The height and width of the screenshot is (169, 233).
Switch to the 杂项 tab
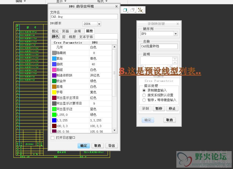pyautogui.click(x=77, y=31)
